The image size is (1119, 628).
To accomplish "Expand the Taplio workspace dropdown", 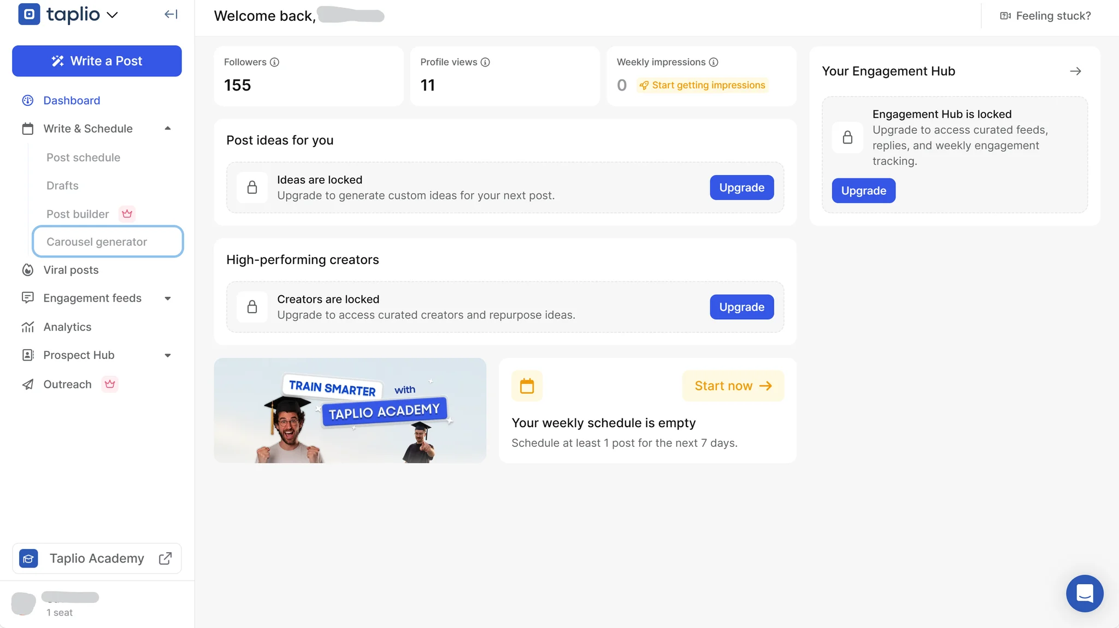I will point(113,15).
